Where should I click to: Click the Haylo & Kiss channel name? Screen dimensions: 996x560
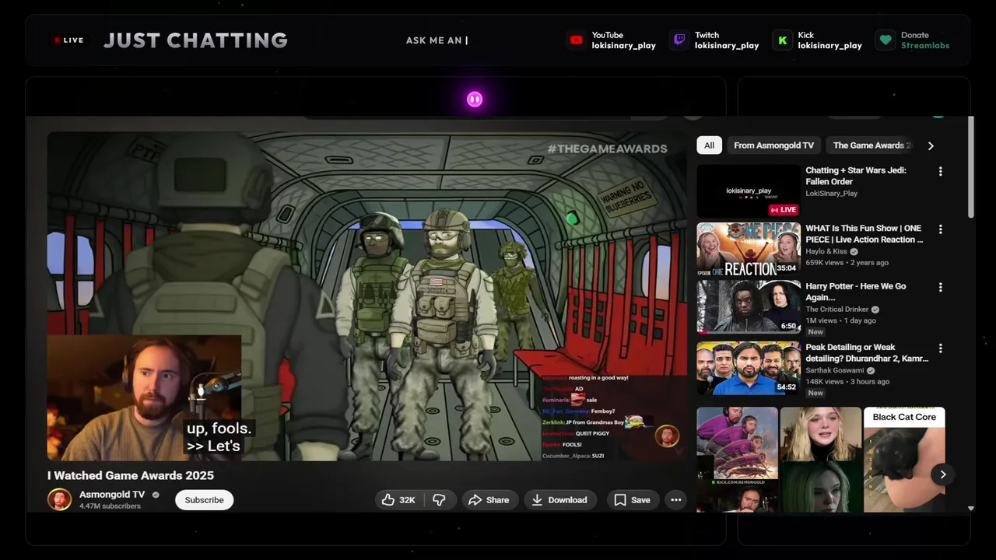tap(827, 252)
